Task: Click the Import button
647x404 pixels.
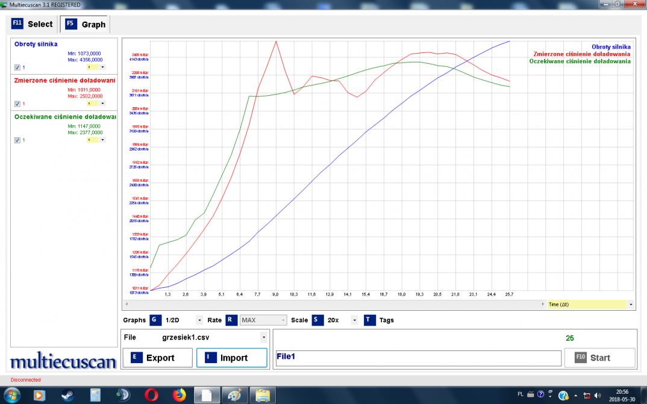Action: [231, 358]
